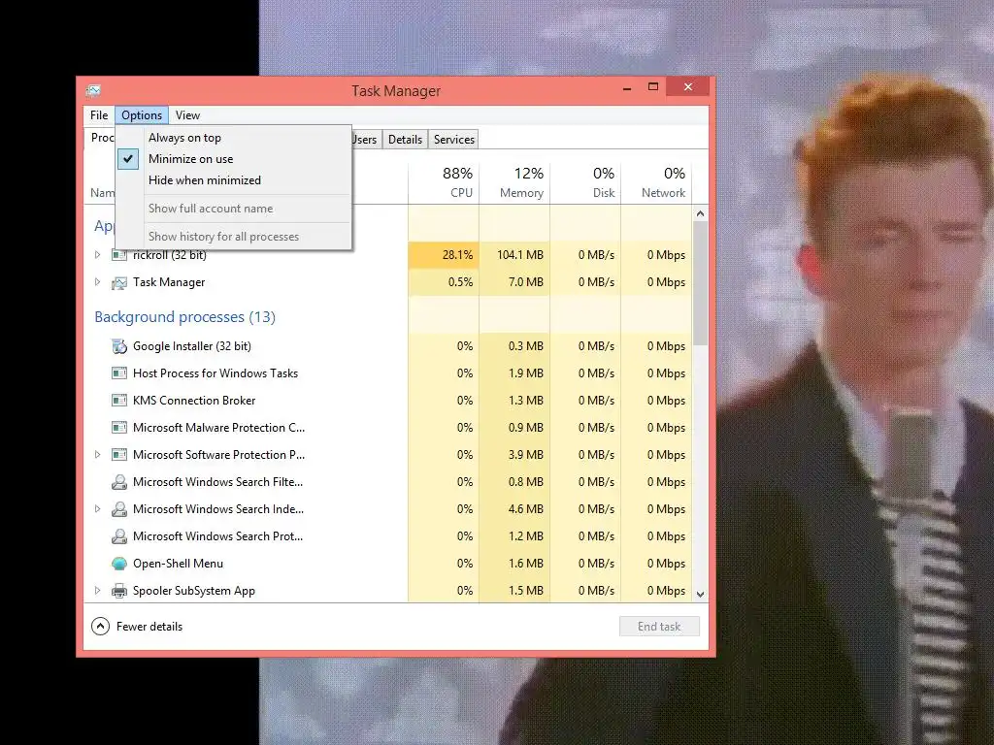
Task: Sort by the Disk column header
Action: [585, 182]
